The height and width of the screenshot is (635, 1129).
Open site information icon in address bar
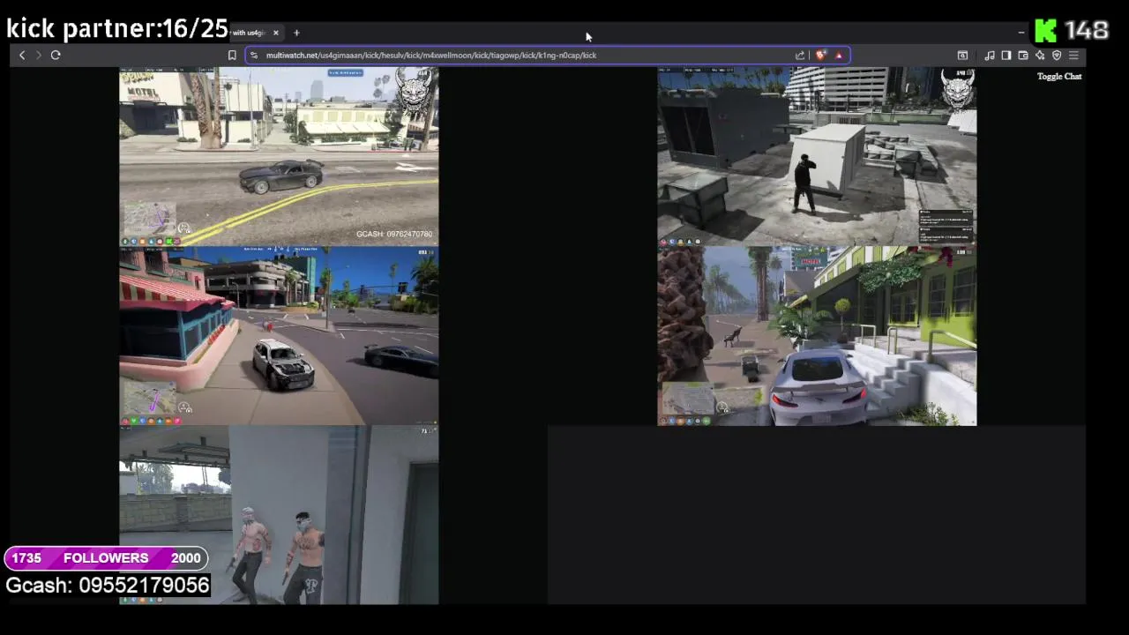254,55
